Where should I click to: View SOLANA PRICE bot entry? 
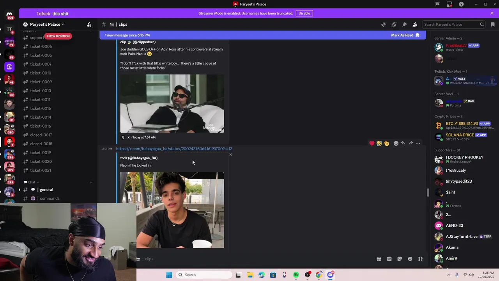pos(464,137)
